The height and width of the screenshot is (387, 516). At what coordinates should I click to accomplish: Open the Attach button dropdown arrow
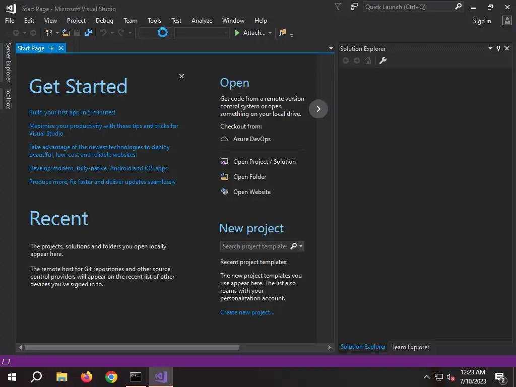point(270,33)
